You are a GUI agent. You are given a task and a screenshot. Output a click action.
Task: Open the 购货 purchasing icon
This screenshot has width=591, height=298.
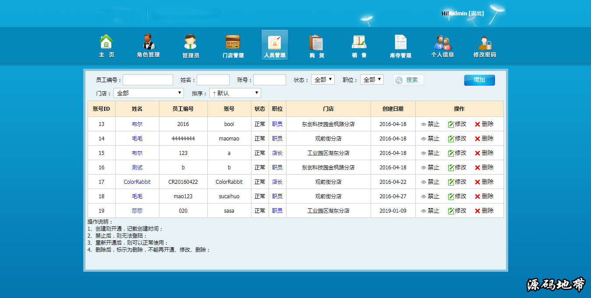[x=316, y=46]
